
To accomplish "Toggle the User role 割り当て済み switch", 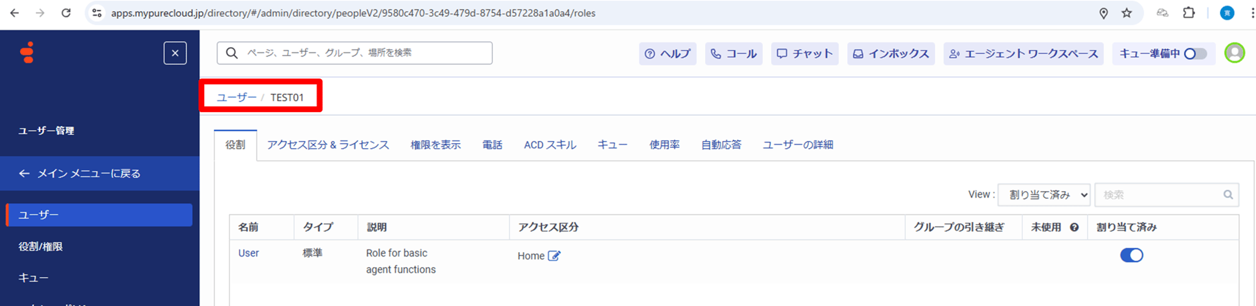I will click(1132, 255).
